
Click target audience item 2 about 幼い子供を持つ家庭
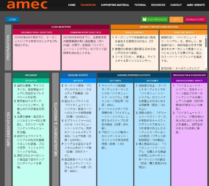pyautogui.click(x=134, y=51)
